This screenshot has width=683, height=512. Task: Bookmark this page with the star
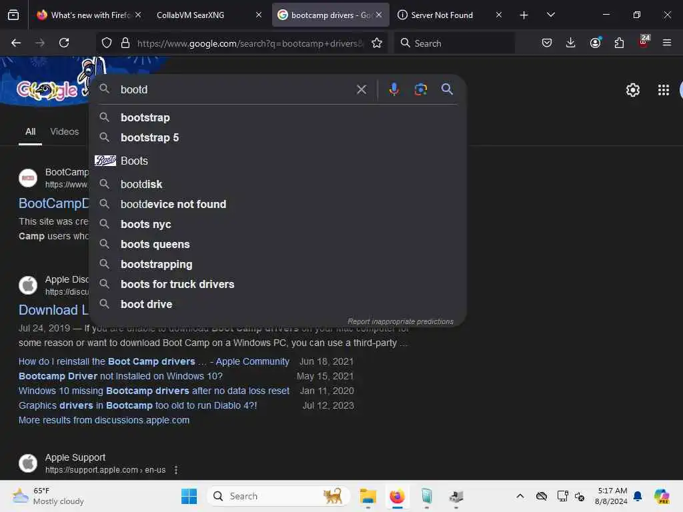pyautogui.click(x=377, y=43)
